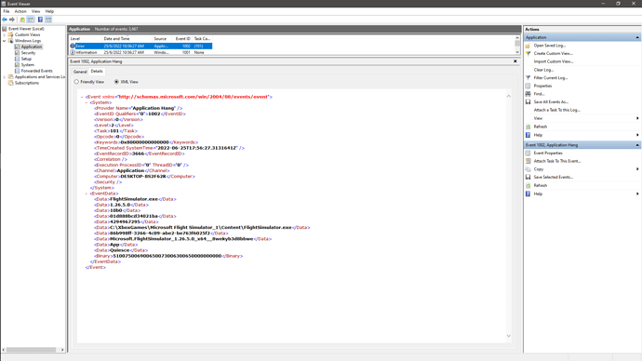Image resolution: width=642 pixels, height=361 pixels.
Task: Click event list scroll down arrow
Action: (517, 52)
